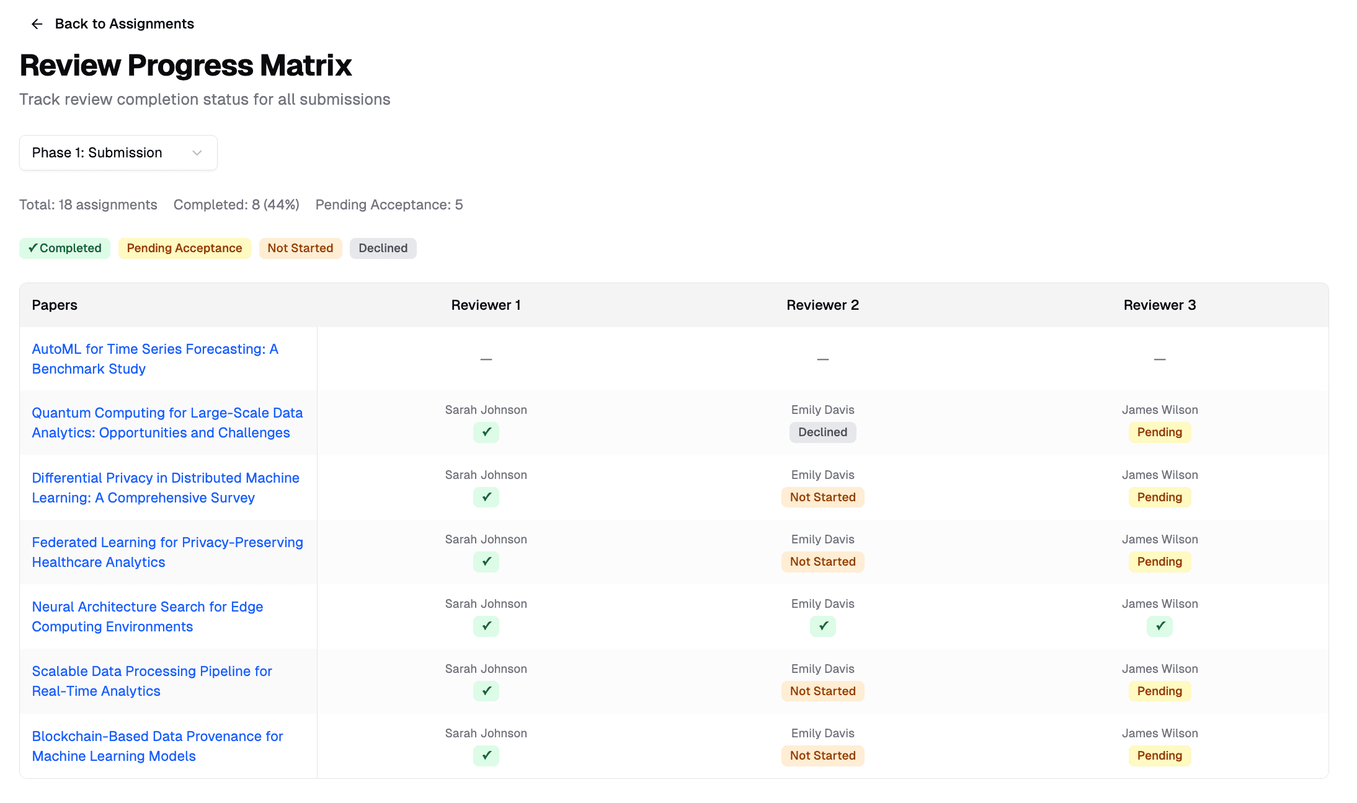Open the Quantum Computing for Large-Scale Data Analytics paper
This screenshot has width=1357, height=803.
167,423
